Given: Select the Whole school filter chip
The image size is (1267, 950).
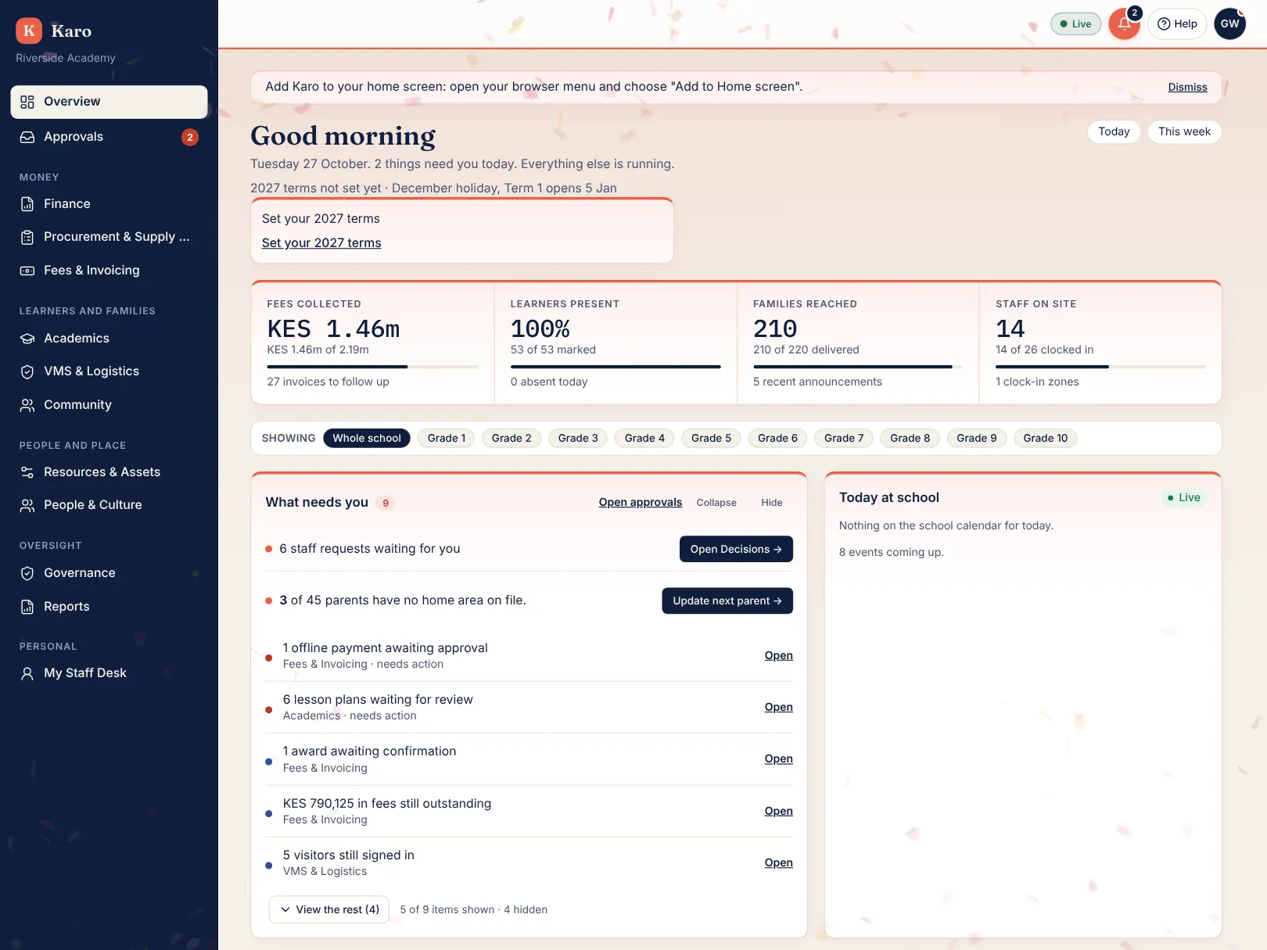Looking at the screenshot, I should pyautogui.click(x=367, y=438).
